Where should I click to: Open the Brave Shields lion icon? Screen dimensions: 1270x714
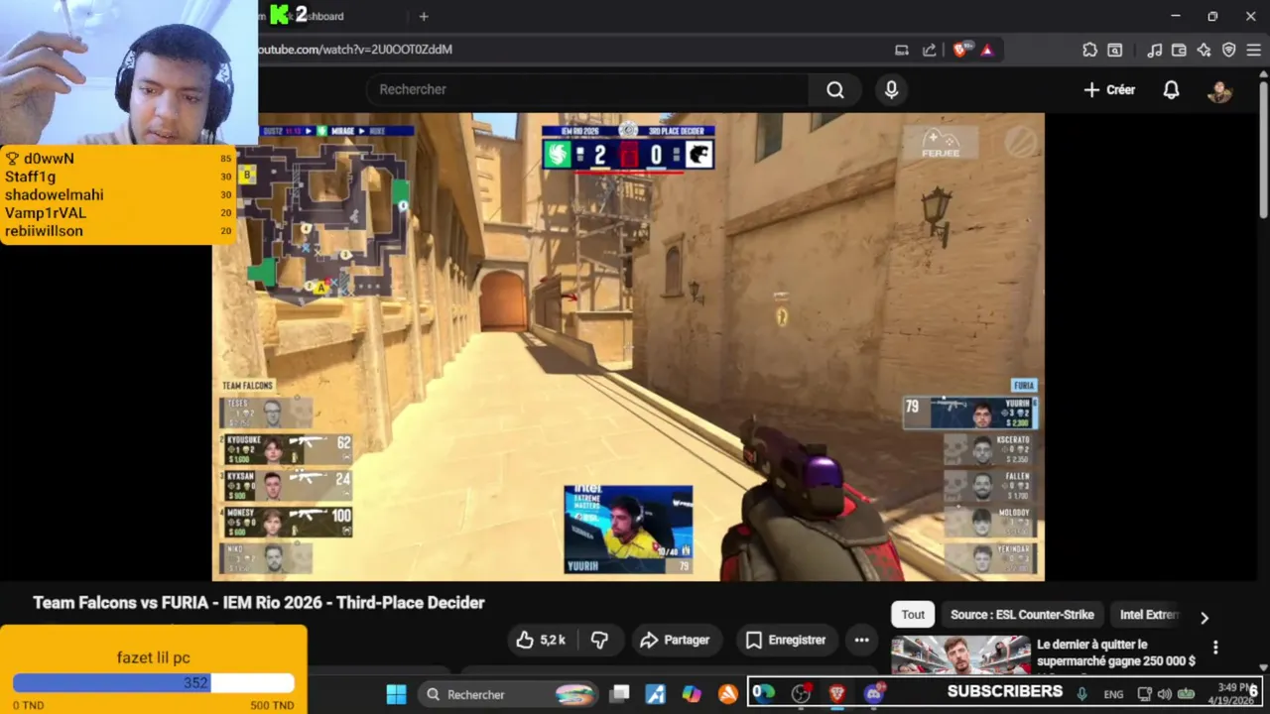[x=959, y=50]
